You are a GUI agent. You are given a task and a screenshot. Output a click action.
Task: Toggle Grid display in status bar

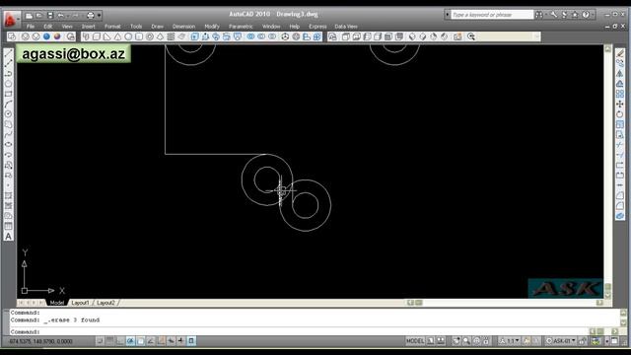[x=109, y=341]
